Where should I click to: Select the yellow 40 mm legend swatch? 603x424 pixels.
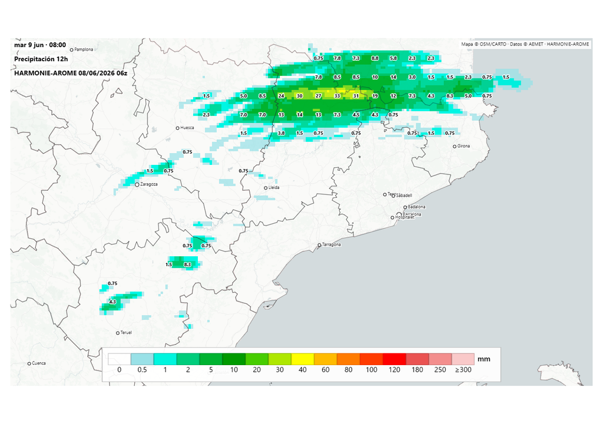click(x=303, y=359)
